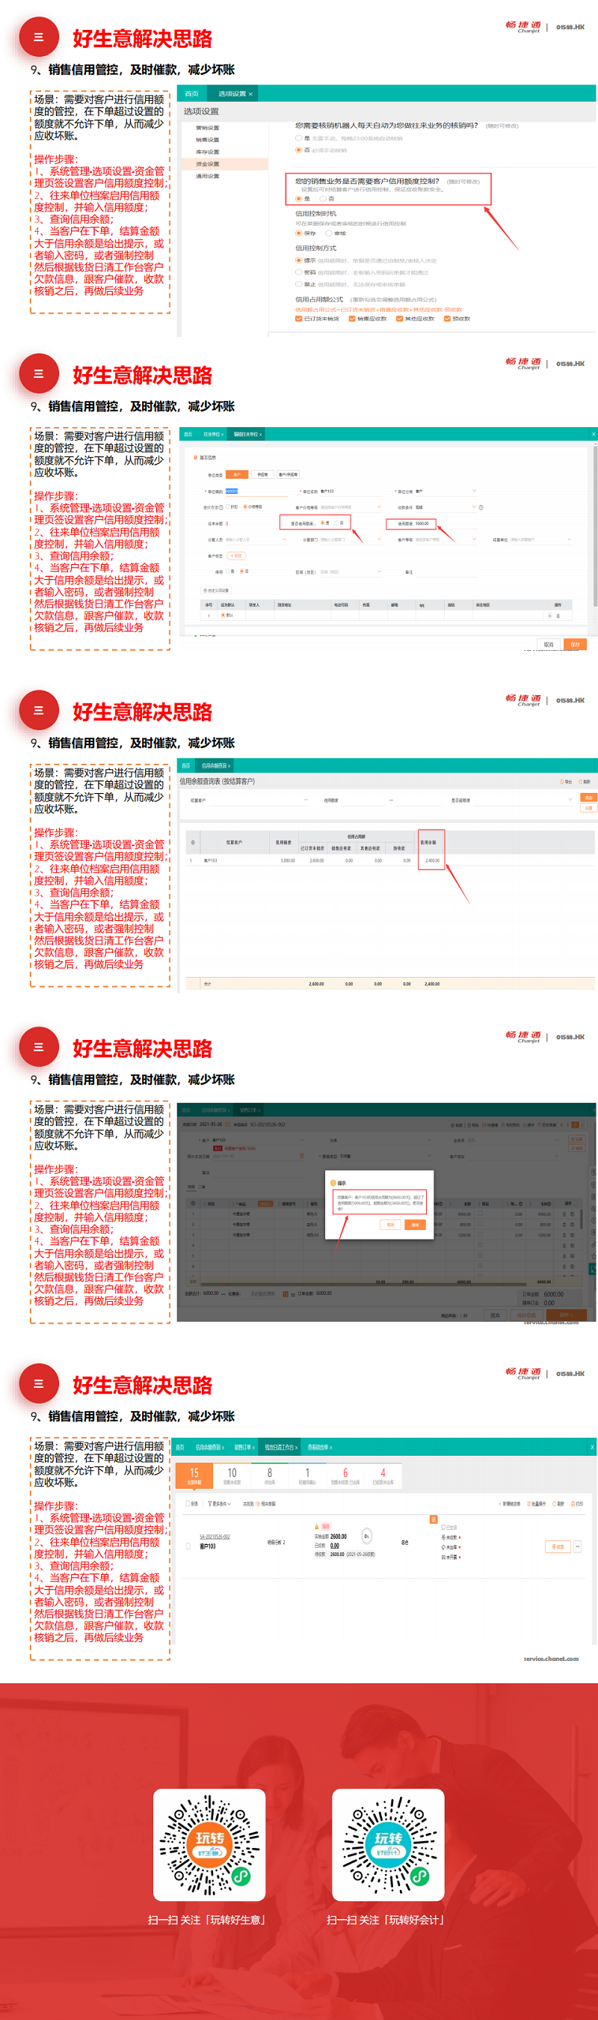The height and width of the screenshot is (2020, 598).
Task: Close the 选项设置 tab via its x
Action: click(x=251, y=94)
